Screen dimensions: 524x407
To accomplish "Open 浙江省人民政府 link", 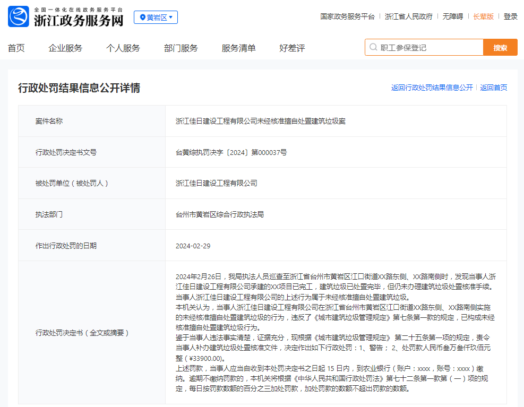I will pos(408,16).
